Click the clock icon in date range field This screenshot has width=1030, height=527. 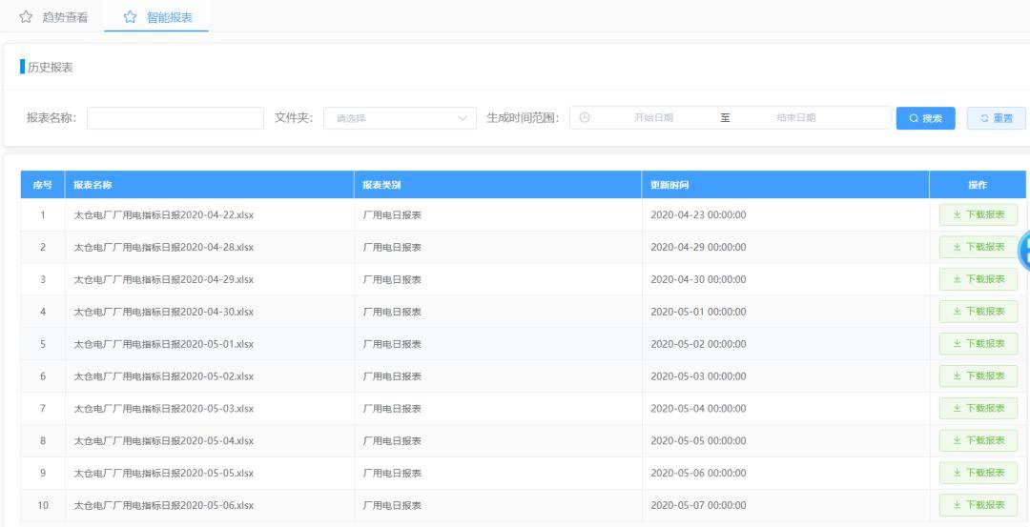[585, 118]
